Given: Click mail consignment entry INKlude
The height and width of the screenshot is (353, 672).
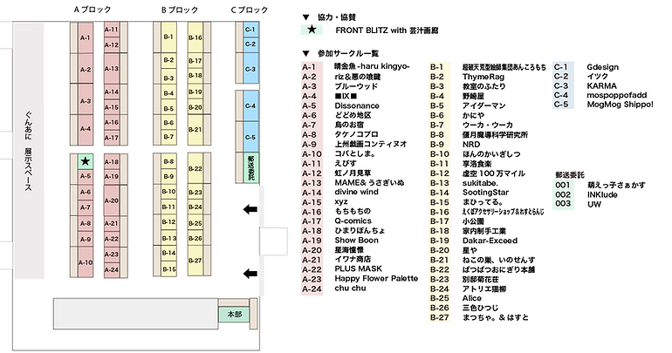Looking at the screenshot, I should tap(602, 194).
